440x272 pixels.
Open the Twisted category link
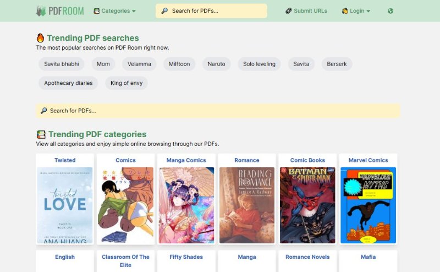65,160
